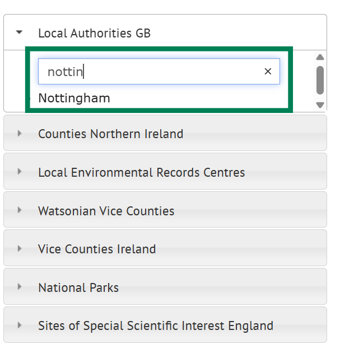Screen dimensions: 340x354
Task: Expand the Local Environmental Records Centres arrow
Action: point(20,172)
